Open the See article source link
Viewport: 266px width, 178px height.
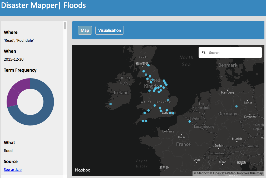pos(13,170)
